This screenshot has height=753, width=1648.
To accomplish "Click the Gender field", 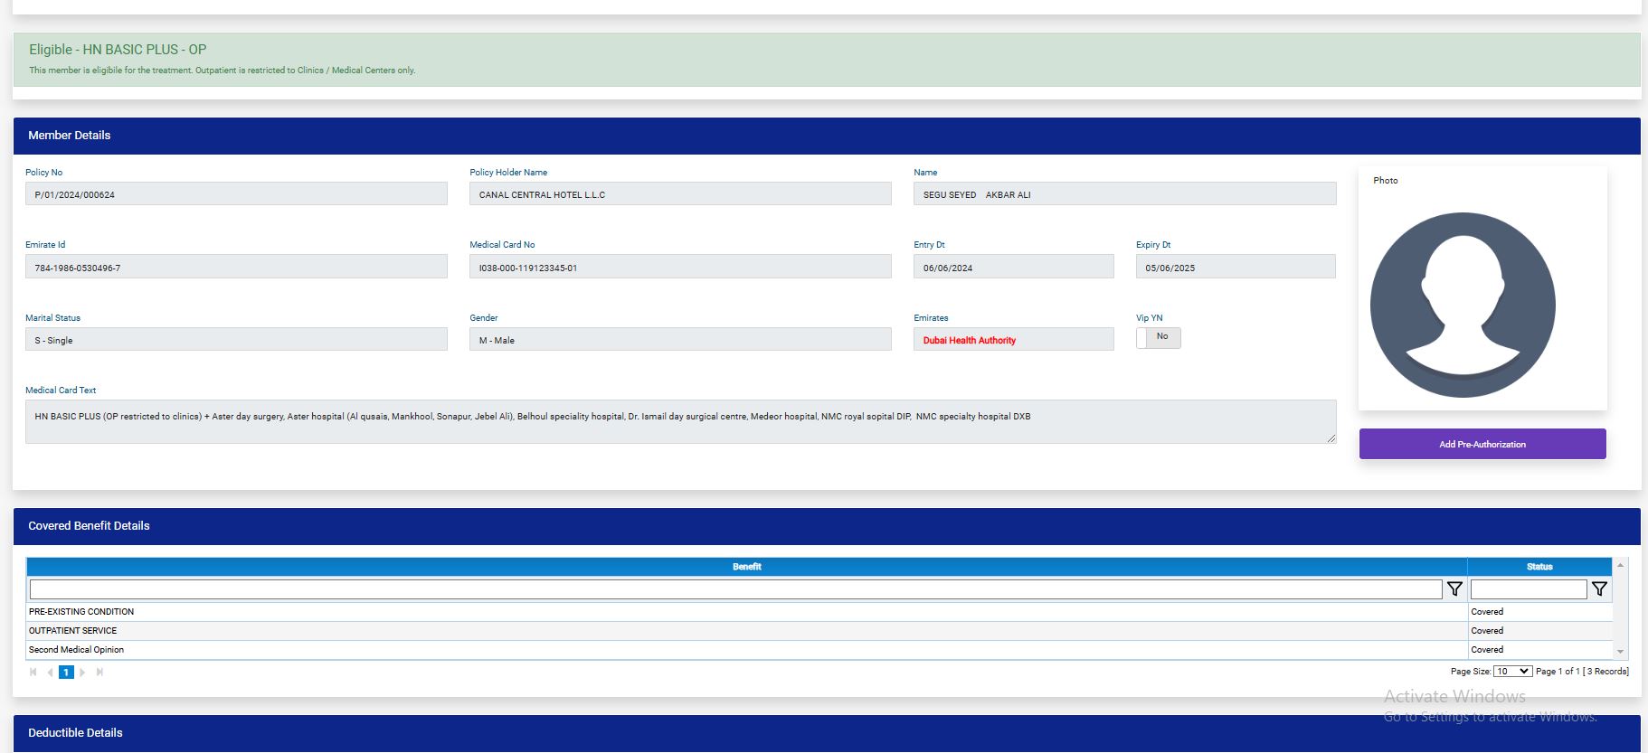I will pyautogui.click(x=680, y=339).
